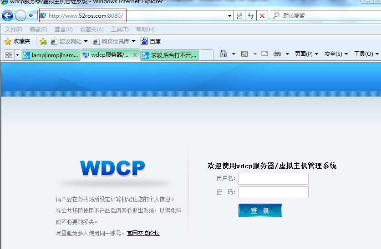Click Add to Favorites Bar star icon
Viewport: 381px width, 249px height.
click(43, 42)
